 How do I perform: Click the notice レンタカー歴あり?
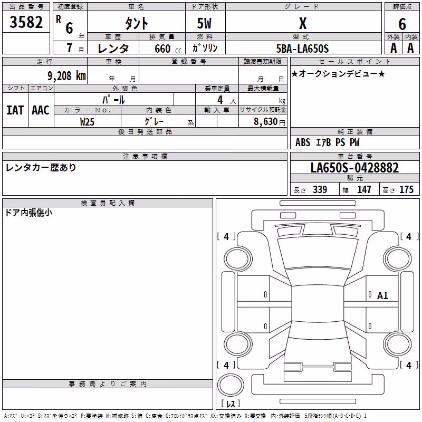(x=41, y=168)
